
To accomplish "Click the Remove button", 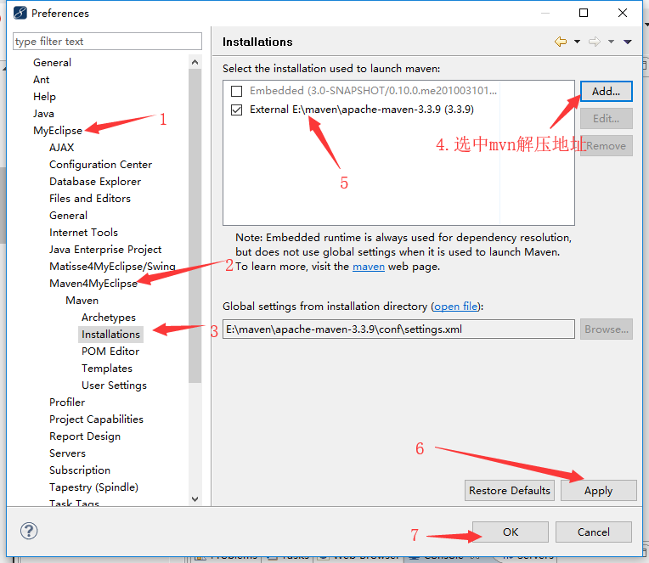I will tap(606, 145).
